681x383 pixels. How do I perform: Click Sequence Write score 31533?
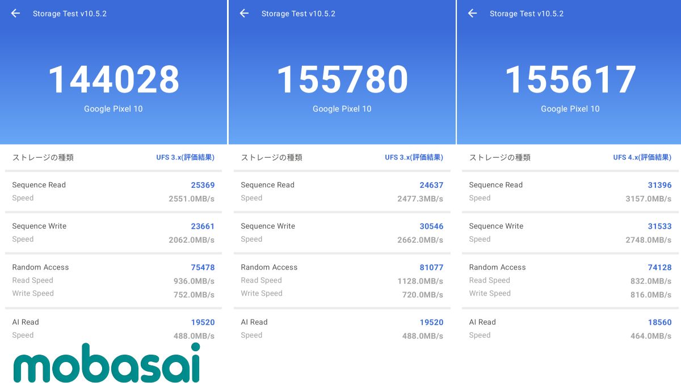coord(659,226)
